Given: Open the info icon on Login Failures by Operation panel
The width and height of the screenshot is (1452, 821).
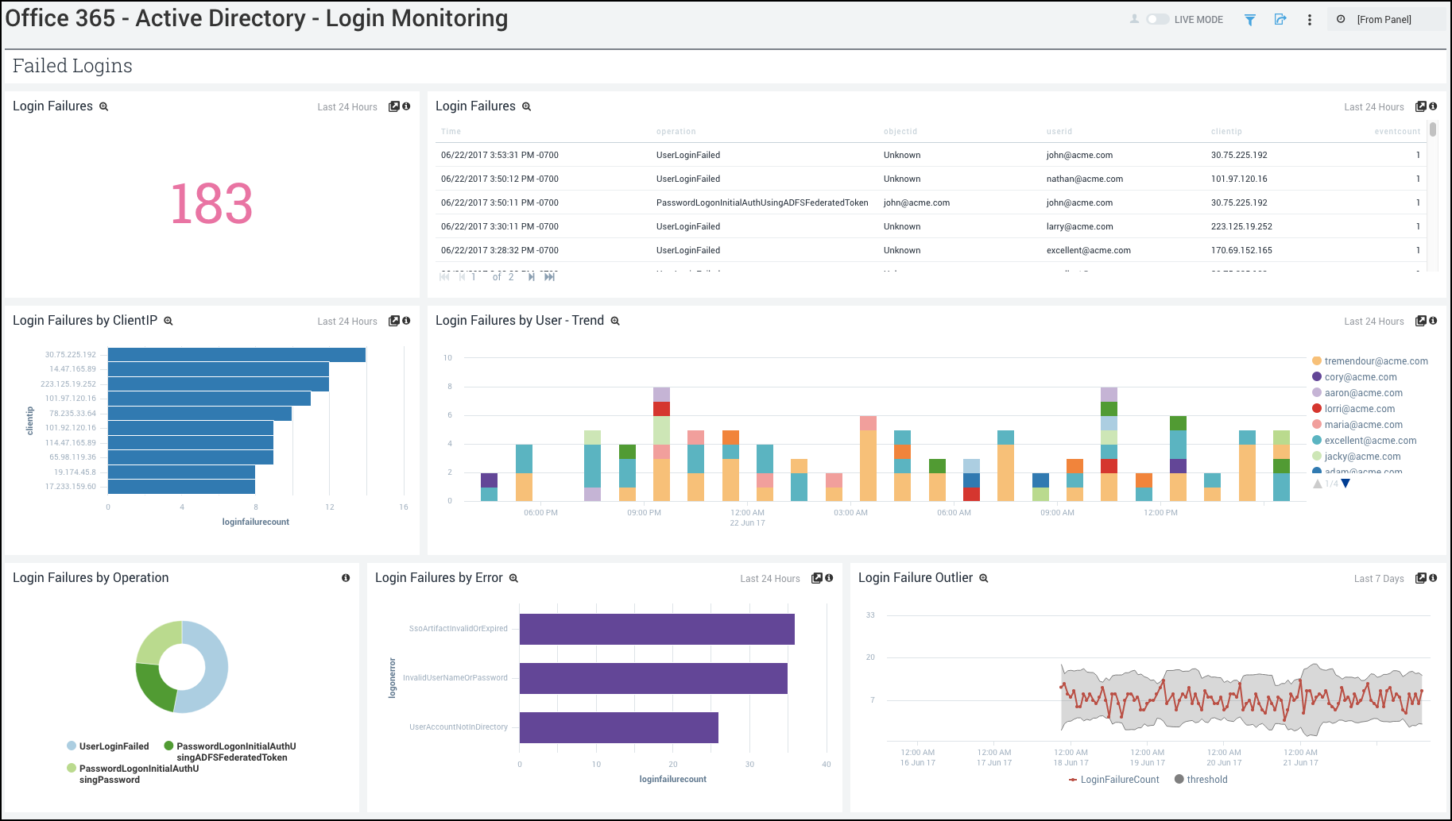Looking at the screenshot, I should pos(345,578).
